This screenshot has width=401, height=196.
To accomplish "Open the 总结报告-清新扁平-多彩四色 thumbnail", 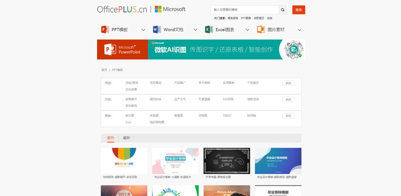I will pyautogui.click(x=124, y=161).
